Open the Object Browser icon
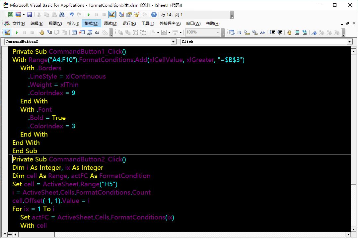This screenshot has height=239, width=358. pos(137,15)
